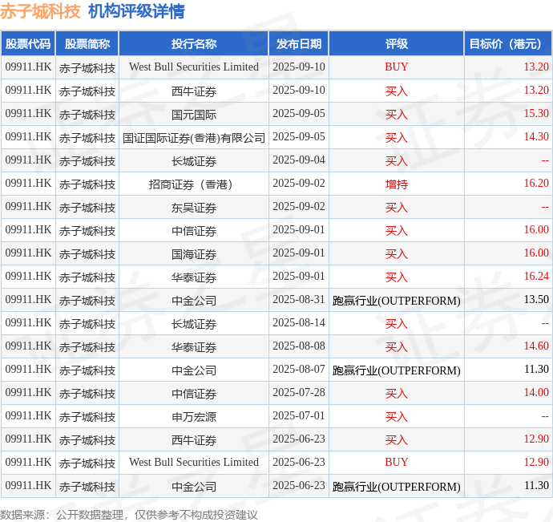
Task: Select 招商证券（香港） cell
Action: click(x=194, y=184)
